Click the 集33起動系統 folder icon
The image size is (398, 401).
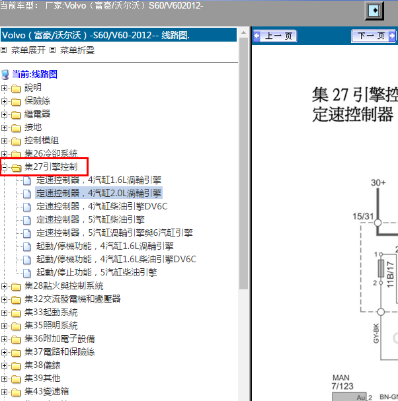16,313
